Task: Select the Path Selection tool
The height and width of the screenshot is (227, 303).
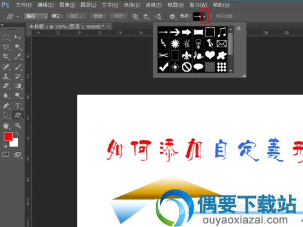Action: coord(5,115)
